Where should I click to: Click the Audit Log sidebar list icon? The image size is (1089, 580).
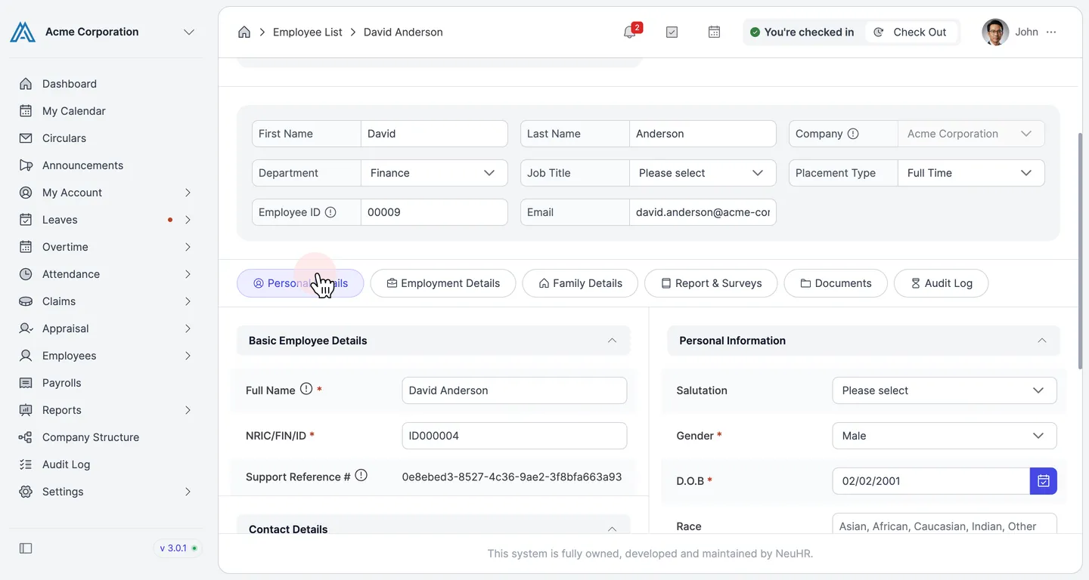[26, 464]
